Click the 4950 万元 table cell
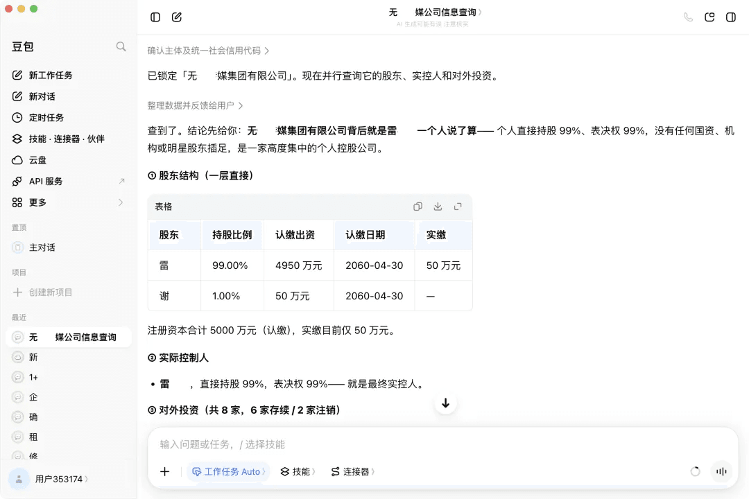The image size is (749, 499). pos(298,265)
